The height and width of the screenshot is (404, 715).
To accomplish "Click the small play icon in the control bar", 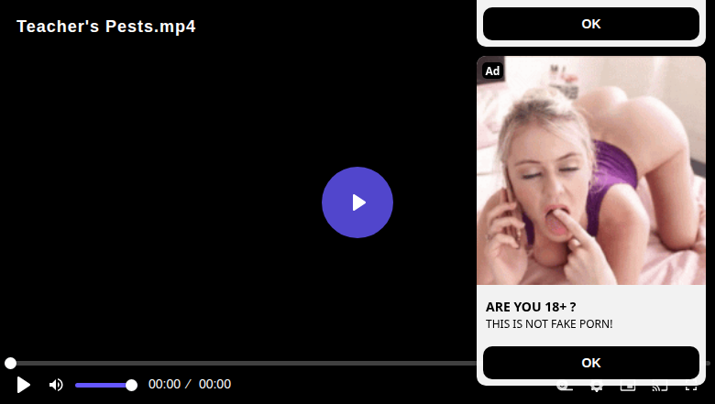I will coord(23,385).
